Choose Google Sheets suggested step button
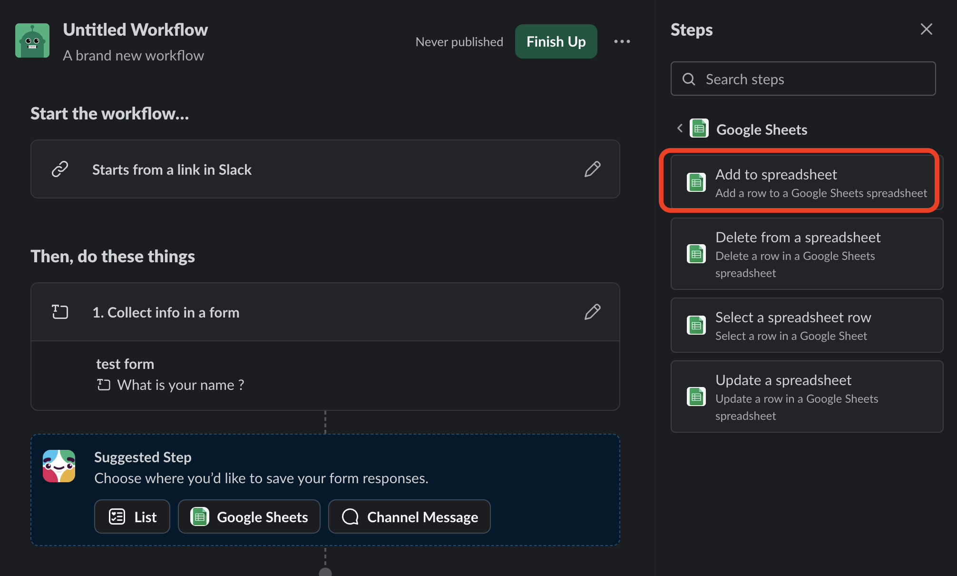This screenshot has height=576, width=957. (249, 516)
